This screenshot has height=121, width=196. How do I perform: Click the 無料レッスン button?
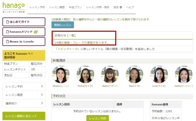[x=63, y=25]
